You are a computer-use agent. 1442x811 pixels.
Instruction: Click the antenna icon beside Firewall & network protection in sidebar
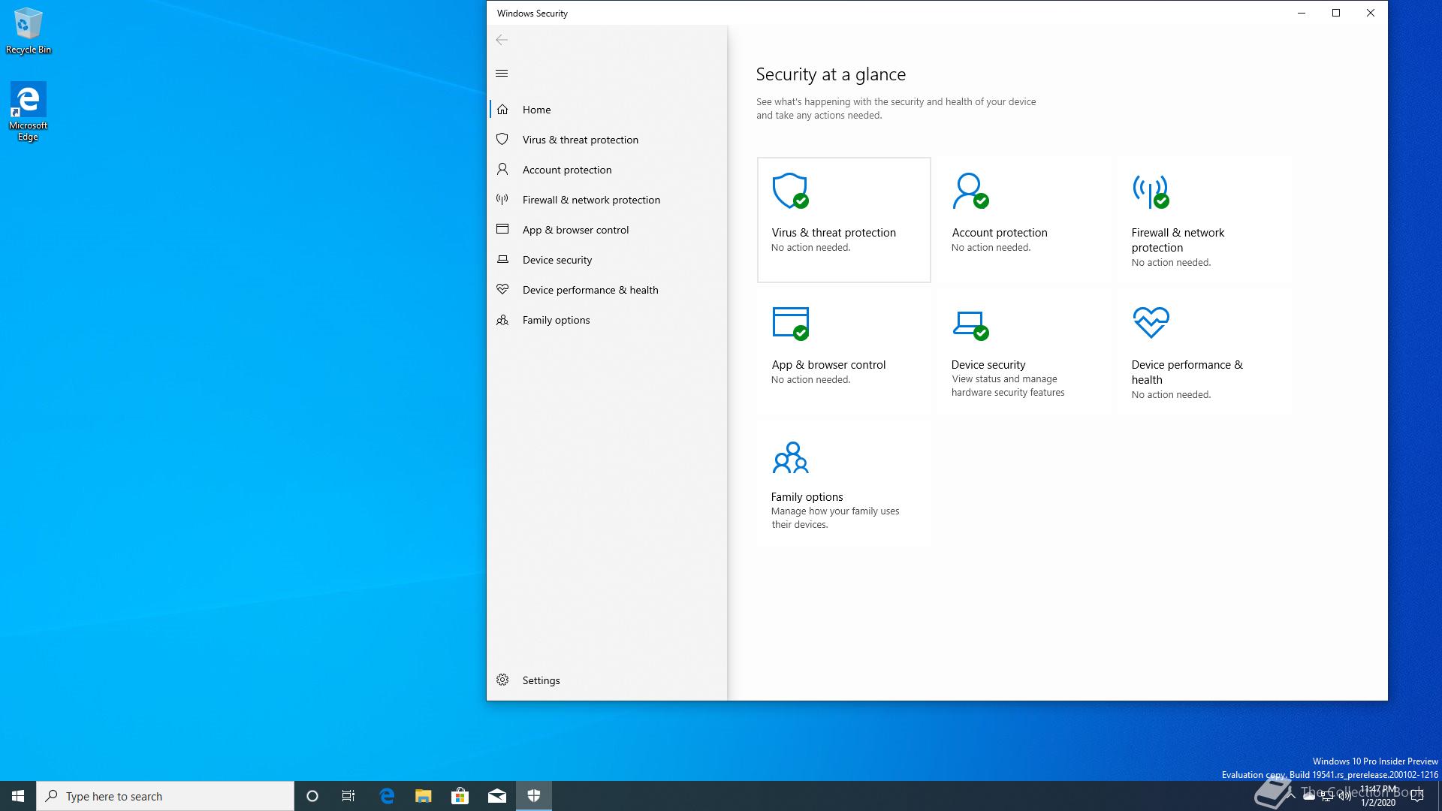[x=502, y=199]
